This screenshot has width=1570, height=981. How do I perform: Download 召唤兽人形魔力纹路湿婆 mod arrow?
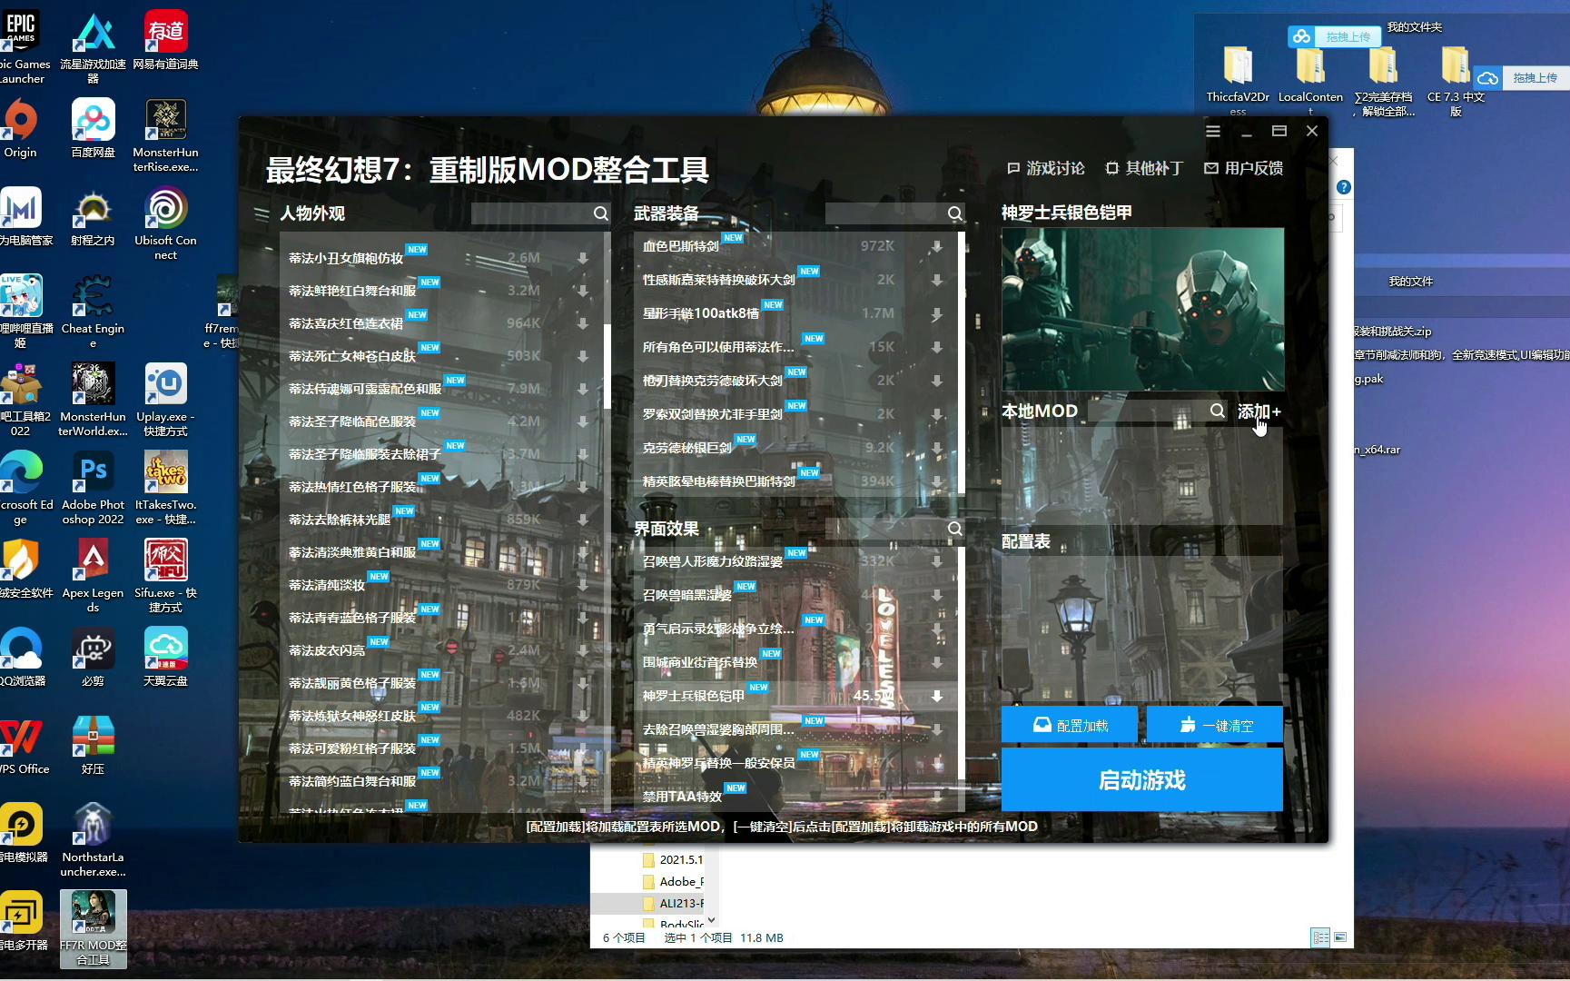(936, 561)
